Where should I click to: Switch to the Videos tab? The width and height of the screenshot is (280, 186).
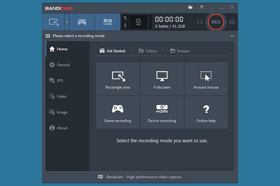[x=147, y=51]
